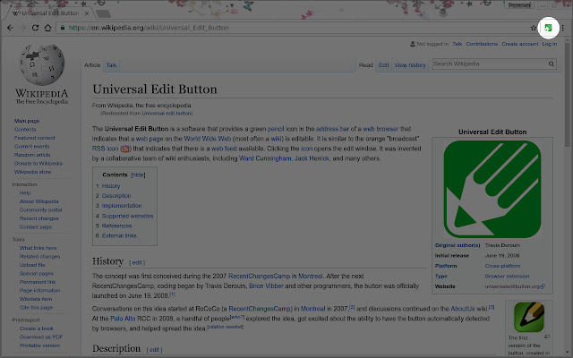Viewport: 573px width, 358px height.
Task: Follow the Palo Alto link
Action: click(123, 319)
